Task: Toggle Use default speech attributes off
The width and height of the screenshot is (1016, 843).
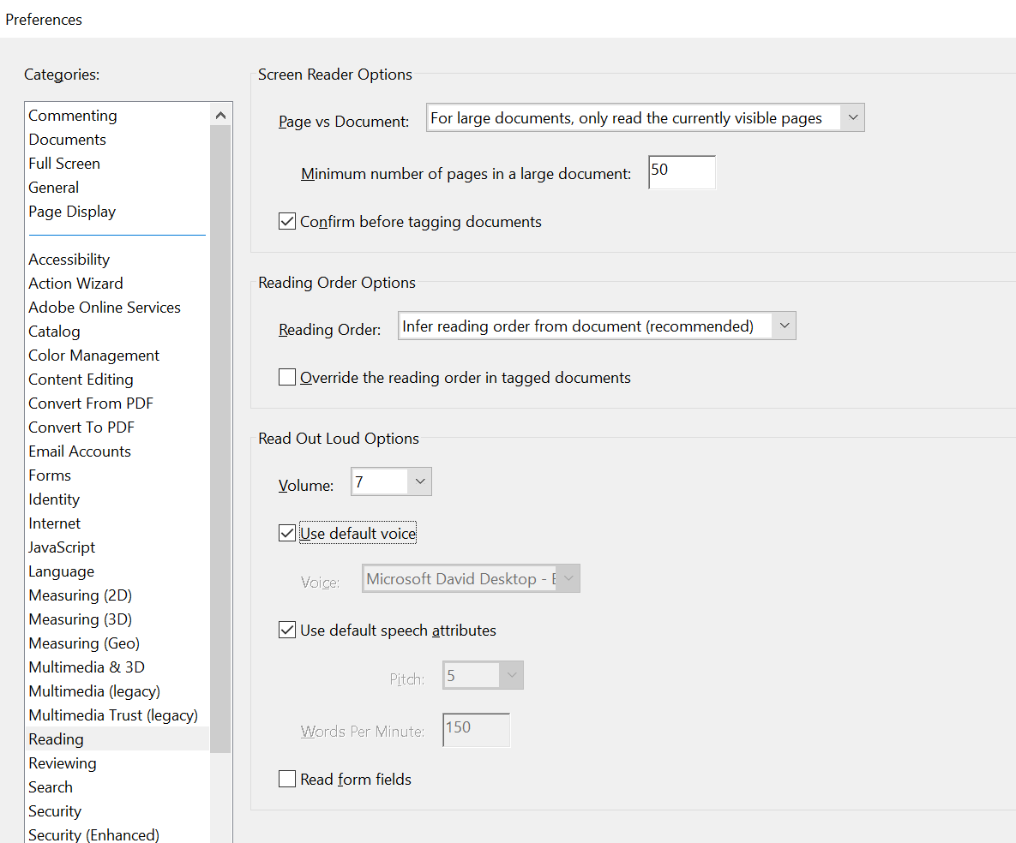Action: (286, 629)
